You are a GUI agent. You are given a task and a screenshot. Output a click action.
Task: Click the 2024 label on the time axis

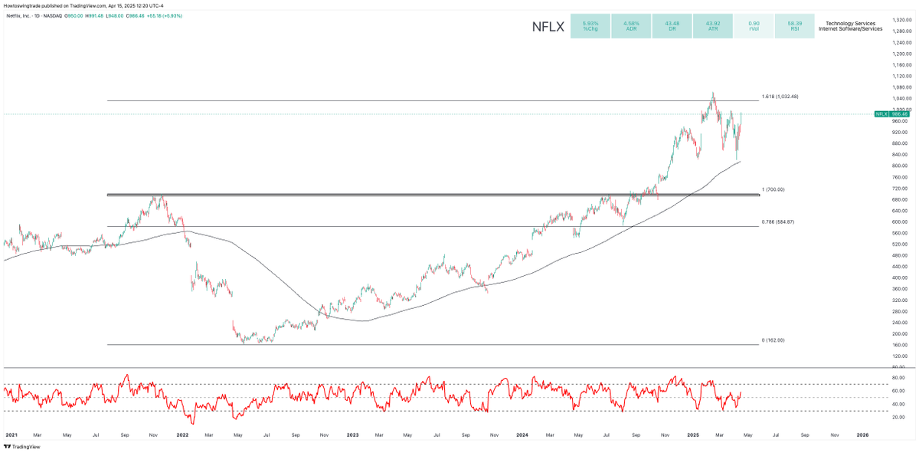pos(522,435)
